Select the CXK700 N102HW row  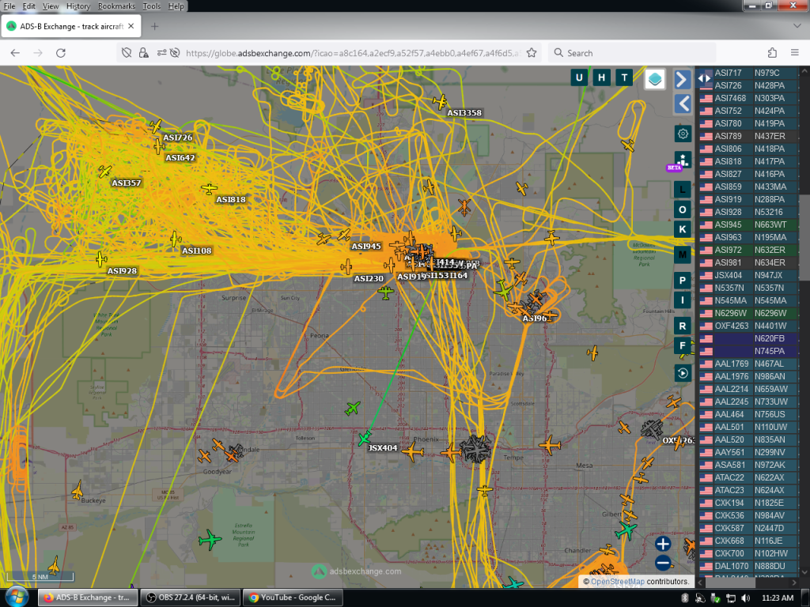click(748, 553)
